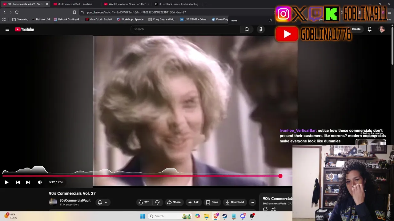Screen dimensions: 394x221
Task: Open Fishtank LIVE bookmark
Action: (x=41, y=19)
